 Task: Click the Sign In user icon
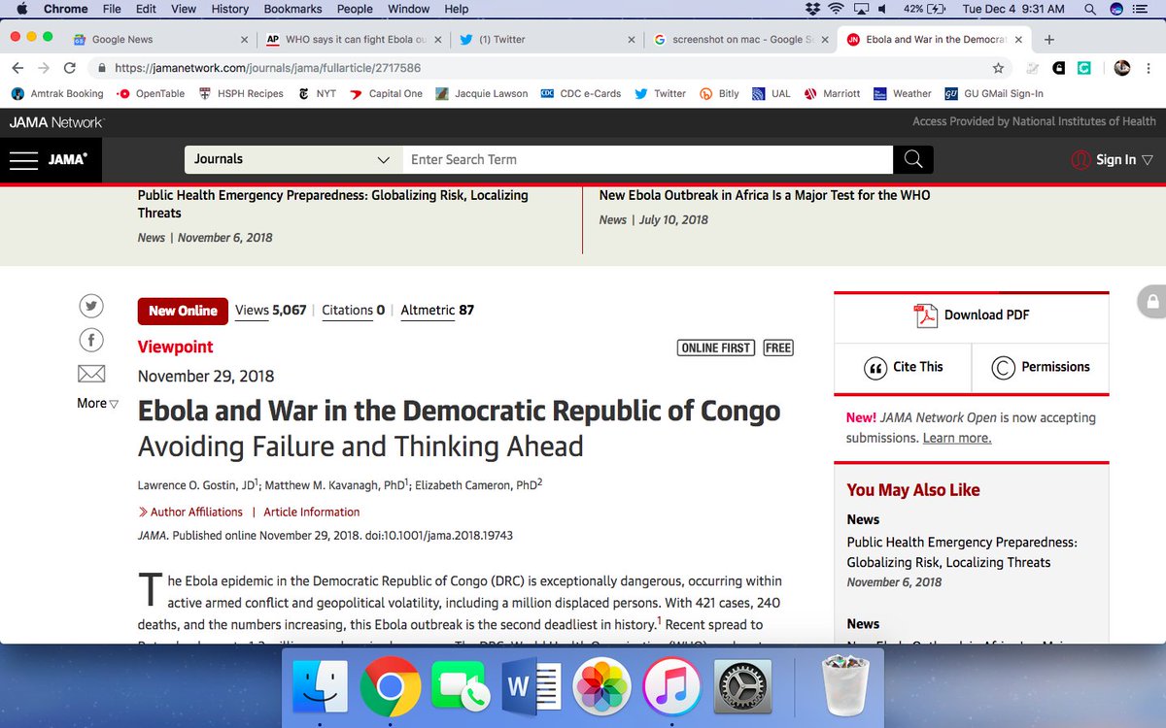coord(1080,160)
